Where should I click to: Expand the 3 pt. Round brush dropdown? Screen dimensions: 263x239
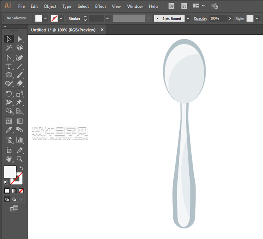click(188, 19)
